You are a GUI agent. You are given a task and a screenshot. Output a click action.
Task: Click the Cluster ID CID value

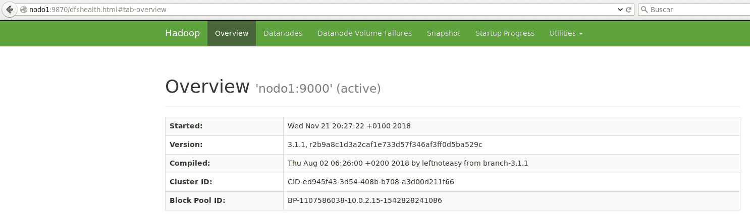tap(370, 182)
